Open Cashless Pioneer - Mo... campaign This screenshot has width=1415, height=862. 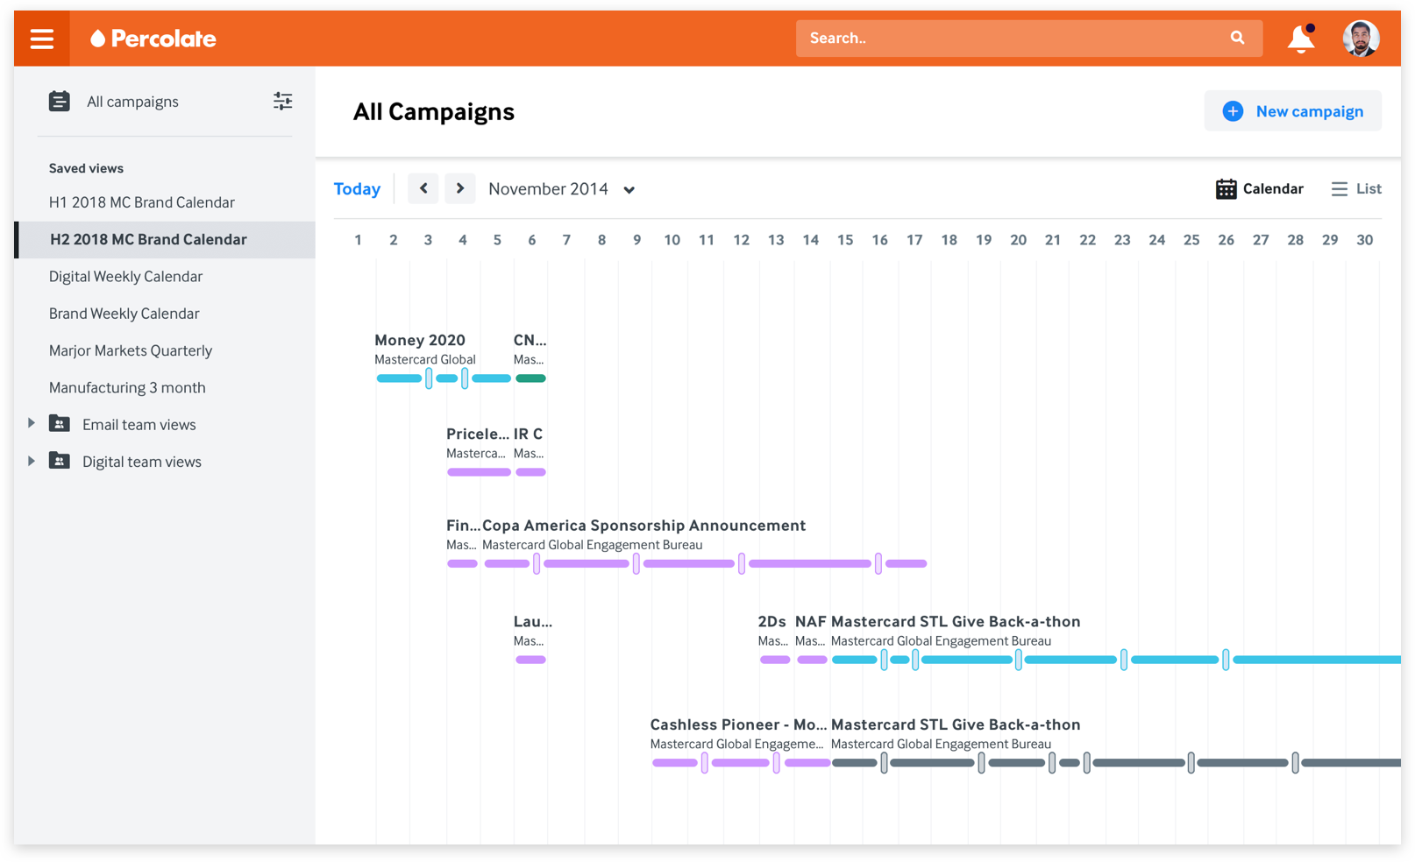[738, 724]
